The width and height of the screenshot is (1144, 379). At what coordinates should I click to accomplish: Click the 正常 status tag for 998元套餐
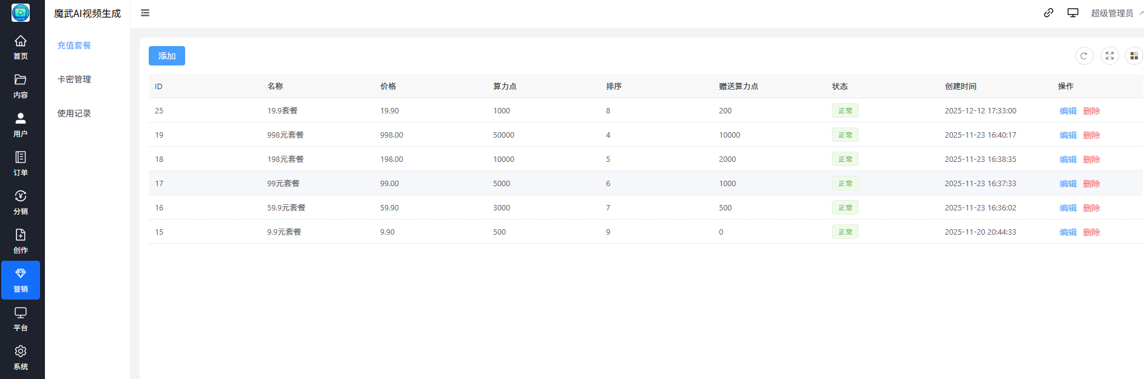point(845,135)
